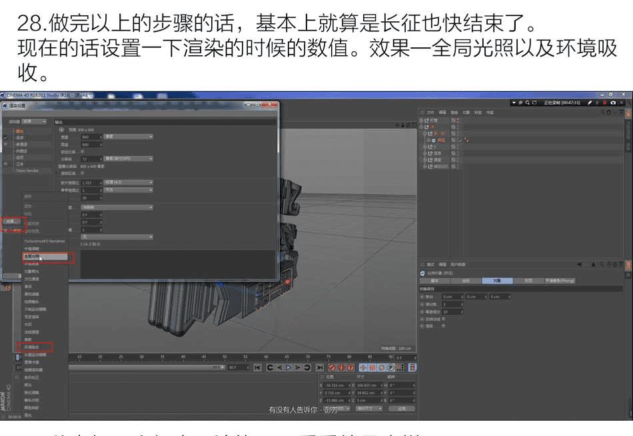Pause recording with the pause icon
The height and width of the screenshot is (436, 633).
[597, 103]
